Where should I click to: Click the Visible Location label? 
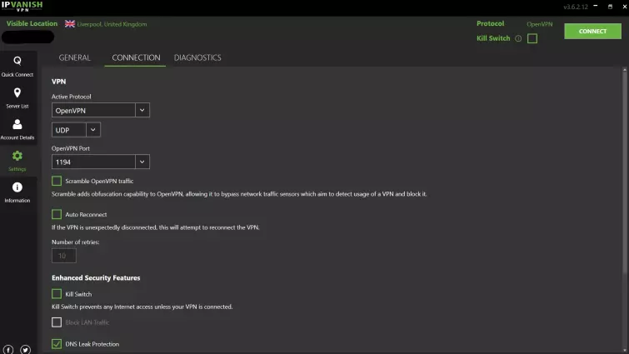32,23
